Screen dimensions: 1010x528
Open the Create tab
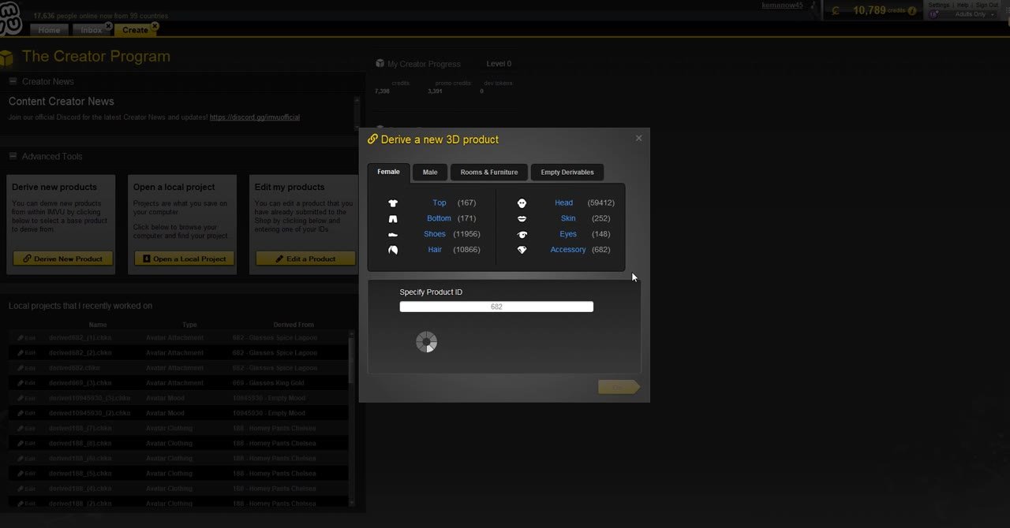135,30
